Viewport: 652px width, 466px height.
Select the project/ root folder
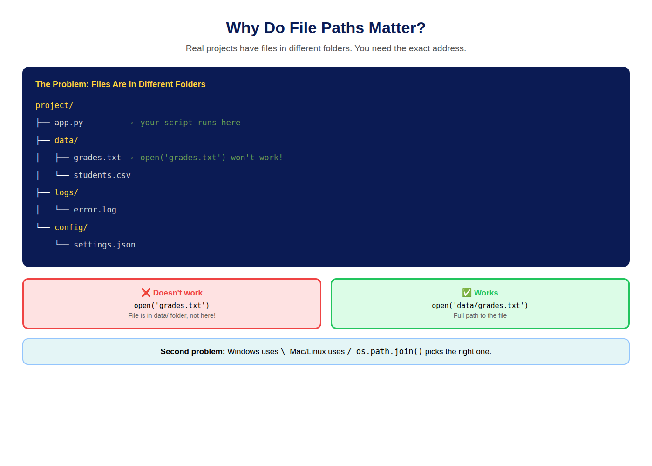click(54, 105)
